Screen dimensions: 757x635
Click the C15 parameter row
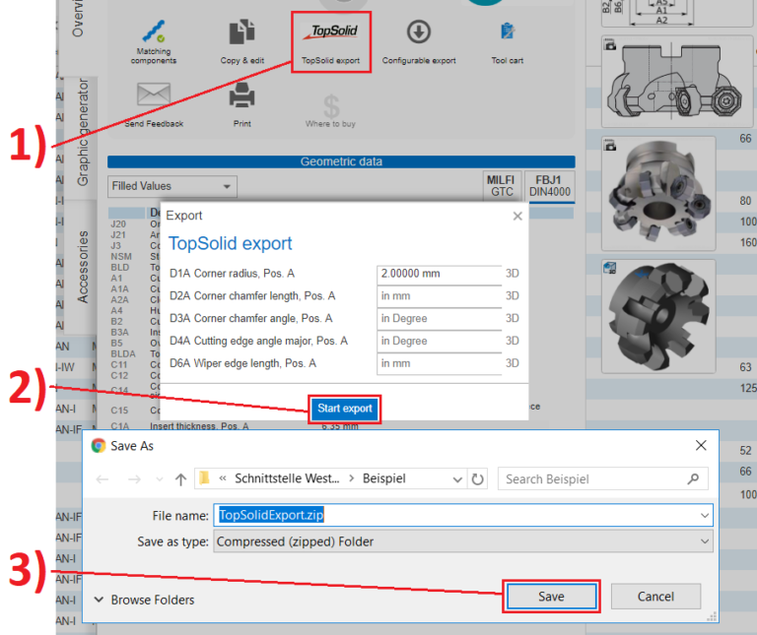(134, 411)
